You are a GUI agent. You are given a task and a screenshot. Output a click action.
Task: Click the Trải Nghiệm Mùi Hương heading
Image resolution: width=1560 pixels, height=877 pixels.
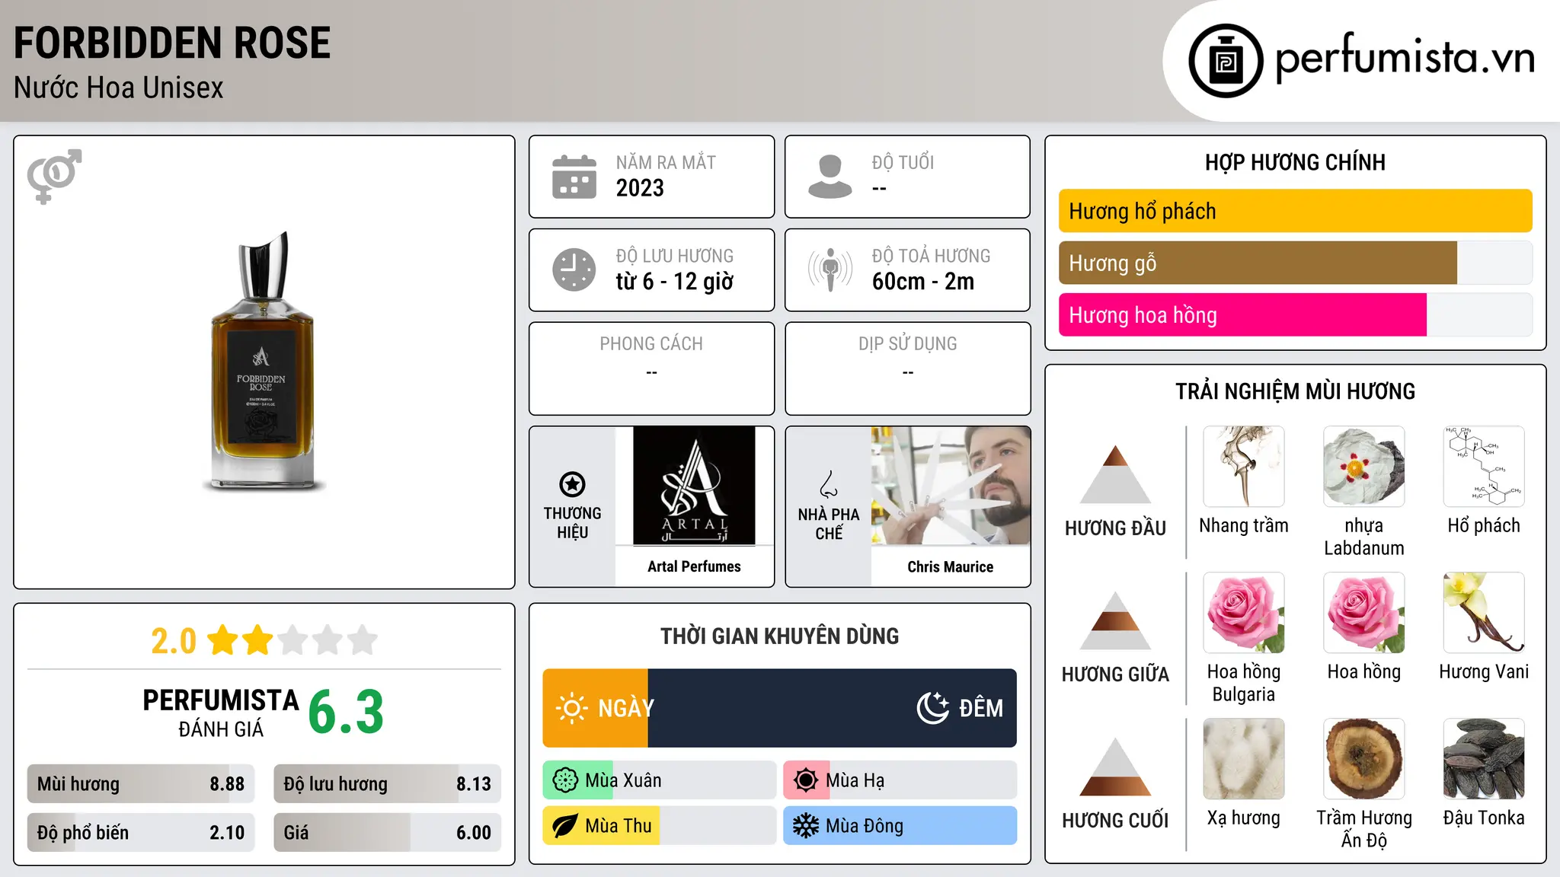1296,391
